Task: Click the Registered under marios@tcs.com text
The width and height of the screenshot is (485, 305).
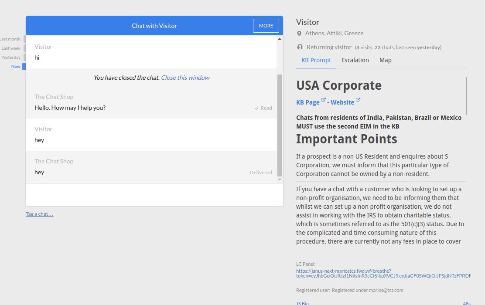Action: (368, 290)
